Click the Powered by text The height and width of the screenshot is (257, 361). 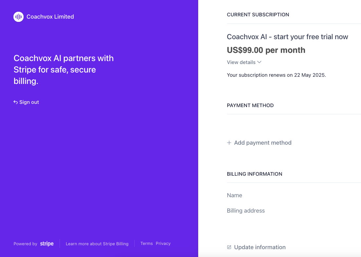[25, 244]
